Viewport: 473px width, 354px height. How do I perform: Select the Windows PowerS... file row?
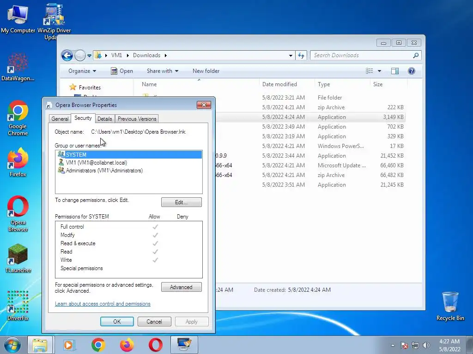pyautogui.click(x=311, y=146)
